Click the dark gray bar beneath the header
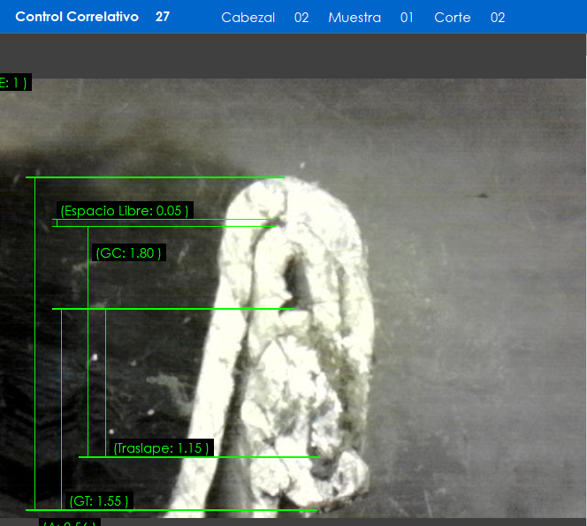Screen dimensions: 587x526 click(293, 56)
